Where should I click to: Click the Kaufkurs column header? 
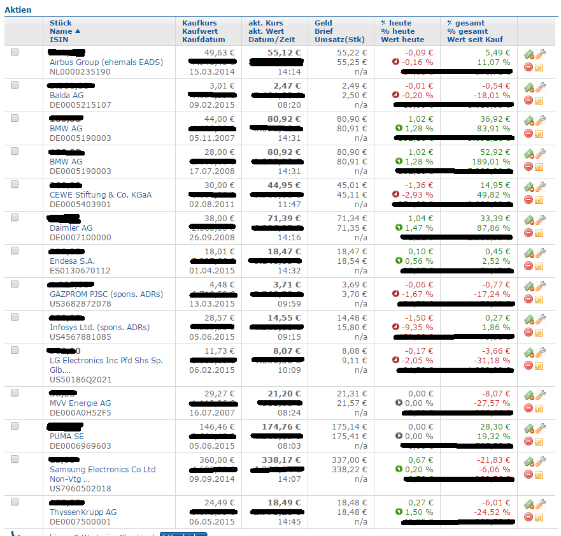pyautogui.click(x=199, y=23)
